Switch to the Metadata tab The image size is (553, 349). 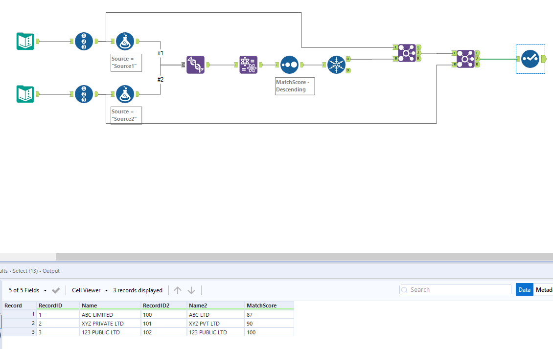[x=545, y=289]
